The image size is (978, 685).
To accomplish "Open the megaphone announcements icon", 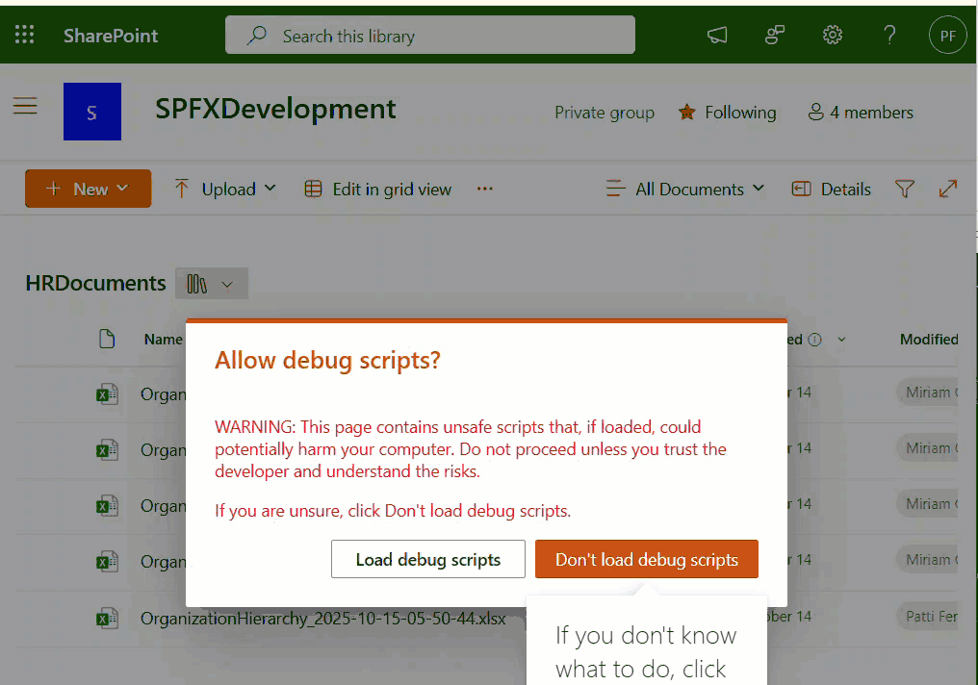I will 717,35.
